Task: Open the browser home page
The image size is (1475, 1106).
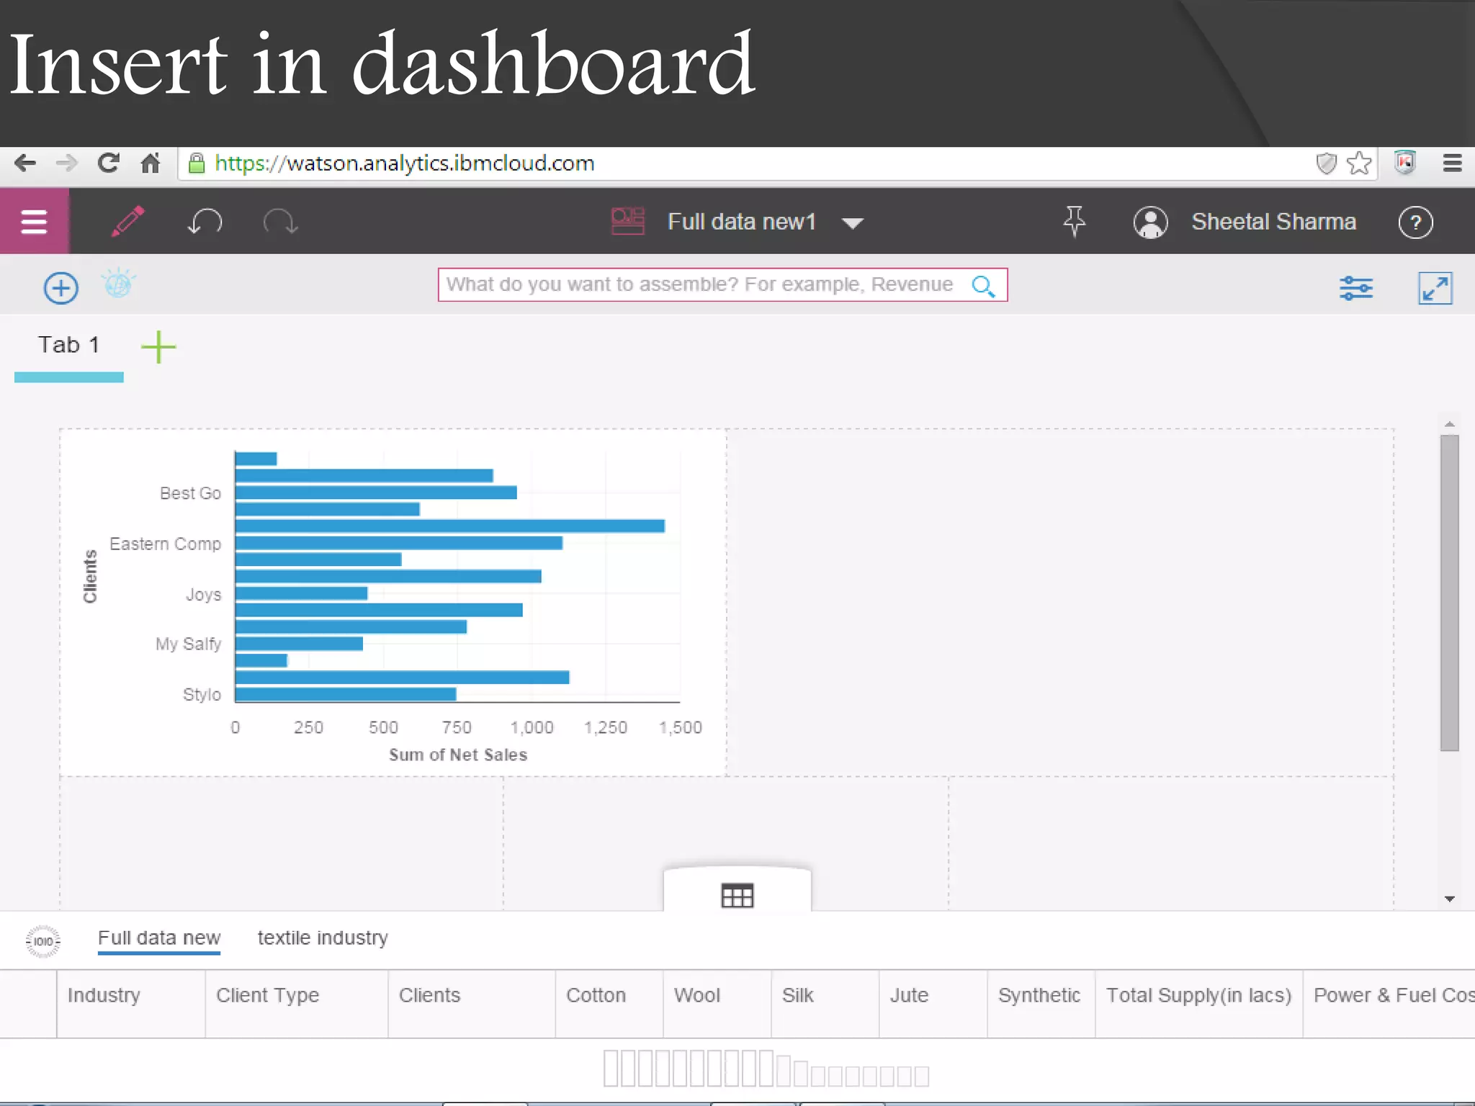Action: click(150, 163)
